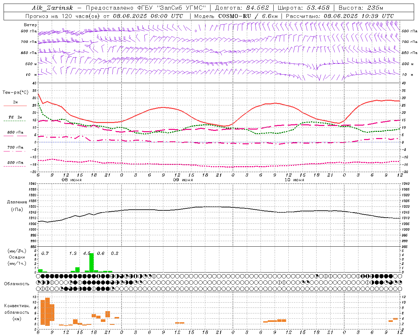
Task: Click the 1.3 precipitation total value
Action: 73,253
